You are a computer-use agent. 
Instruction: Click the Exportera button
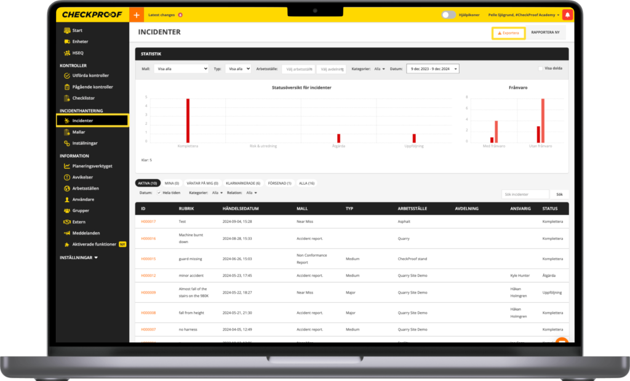pos(508,33)
